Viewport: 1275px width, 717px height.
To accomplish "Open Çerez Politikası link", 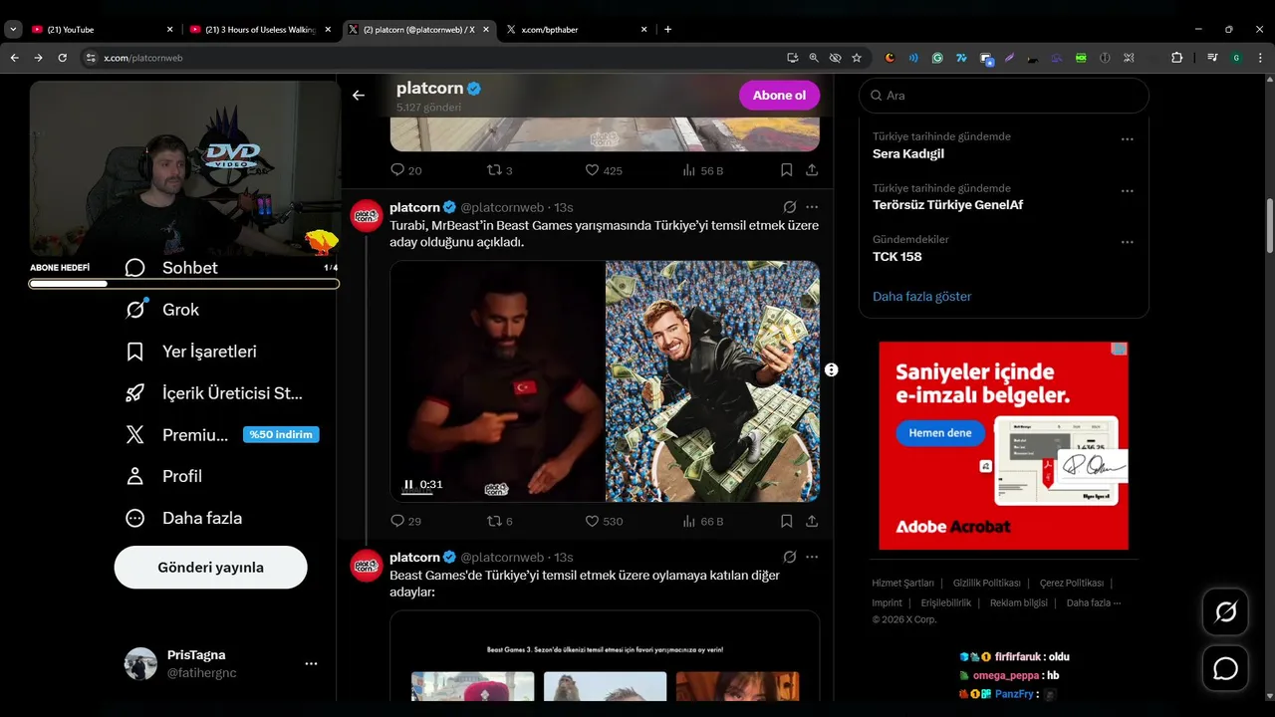I will [1071, 584].
